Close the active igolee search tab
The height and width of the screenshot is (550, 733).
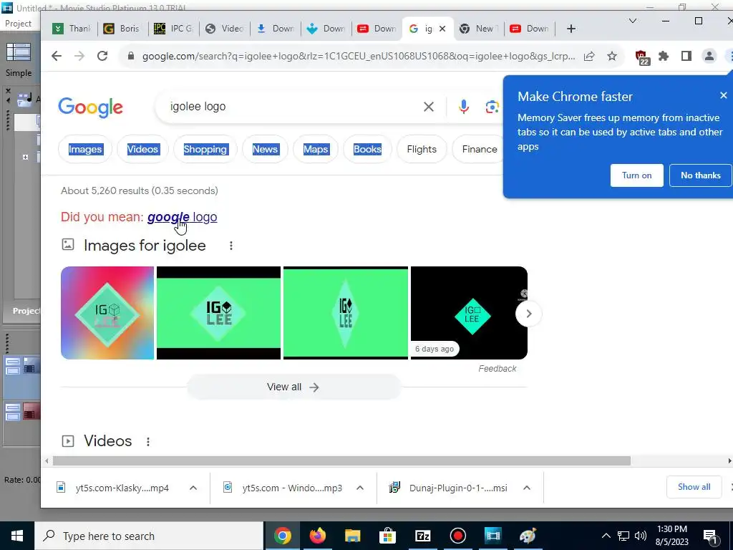pos(442,29)
